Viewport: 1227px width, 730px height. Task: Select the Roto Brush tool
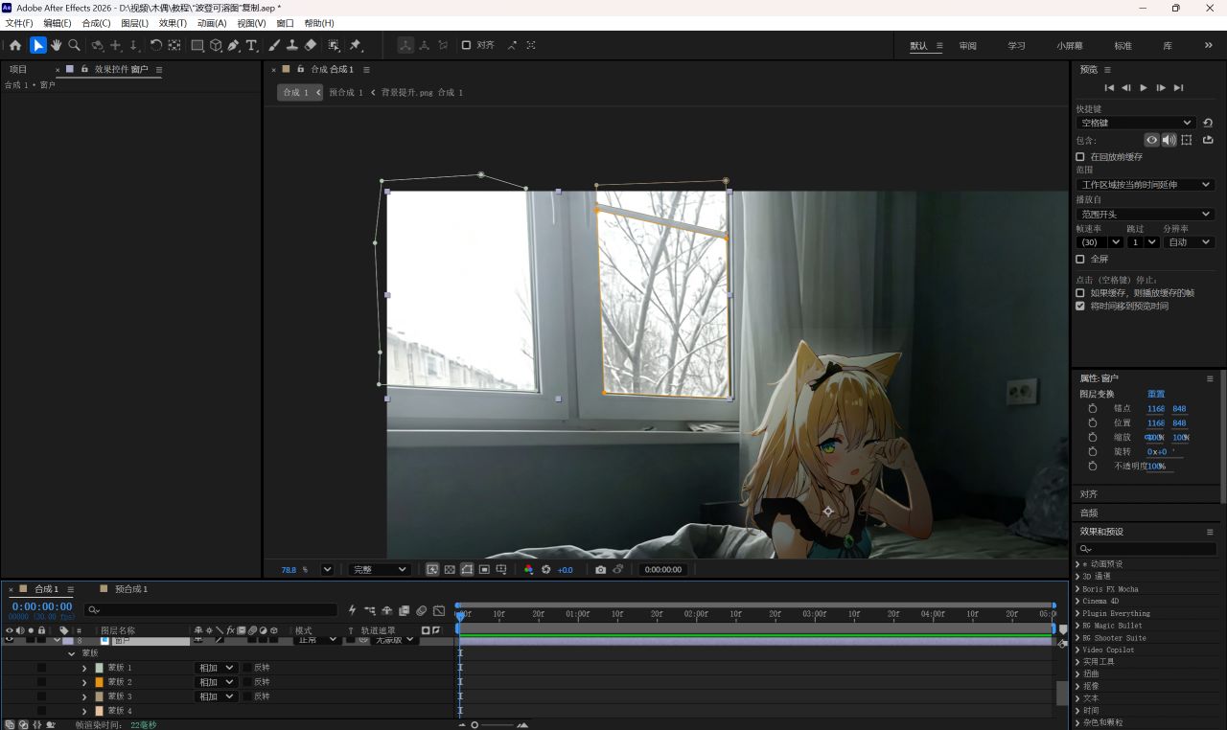(x=334, y=45)
